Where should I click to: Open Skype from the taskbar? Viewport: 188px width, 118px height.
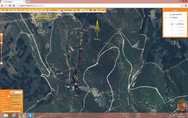tap(30, 115)
